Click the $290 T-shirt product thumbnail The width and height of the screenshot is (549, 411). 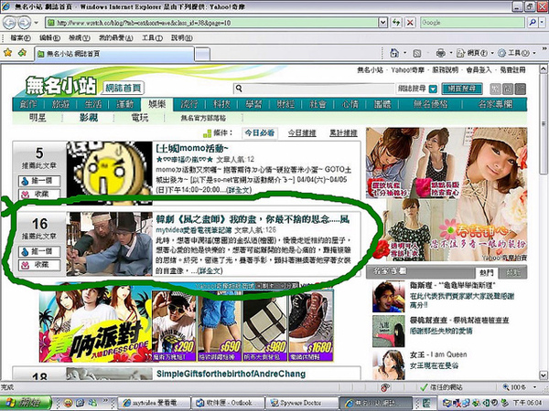[174, 325]
